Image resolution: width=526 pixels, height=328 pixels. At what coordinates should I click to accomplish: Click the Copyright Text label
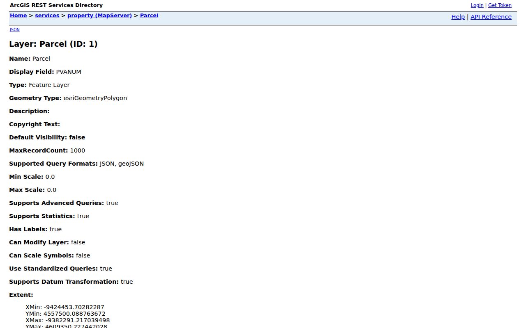(x=35, y=124)
